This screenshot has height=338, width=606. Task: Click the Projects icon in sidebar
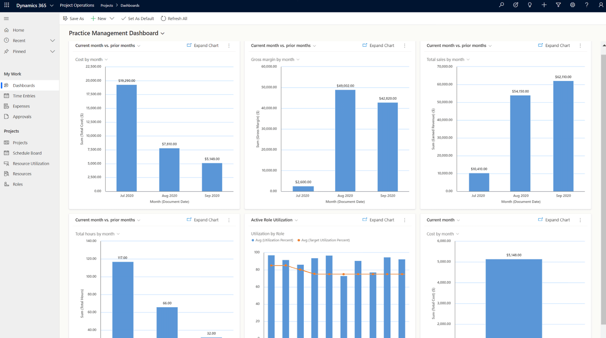tap(7, 142)
